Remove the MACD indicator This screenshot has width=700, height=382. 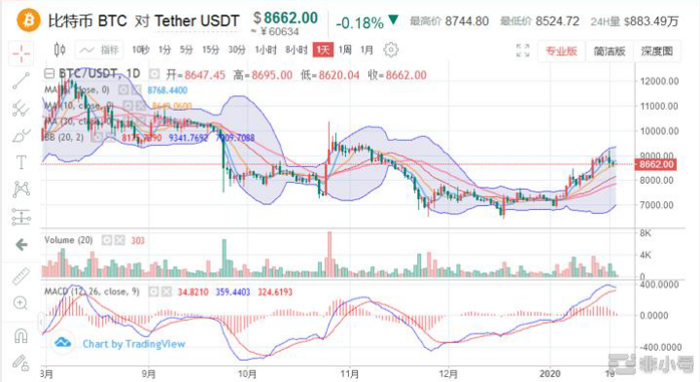click(166, 292)
